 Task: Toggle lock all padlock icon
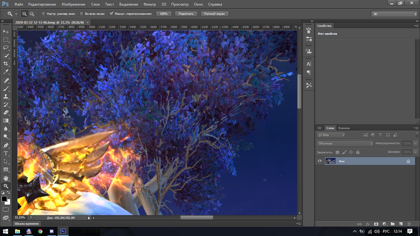(358, 152)
